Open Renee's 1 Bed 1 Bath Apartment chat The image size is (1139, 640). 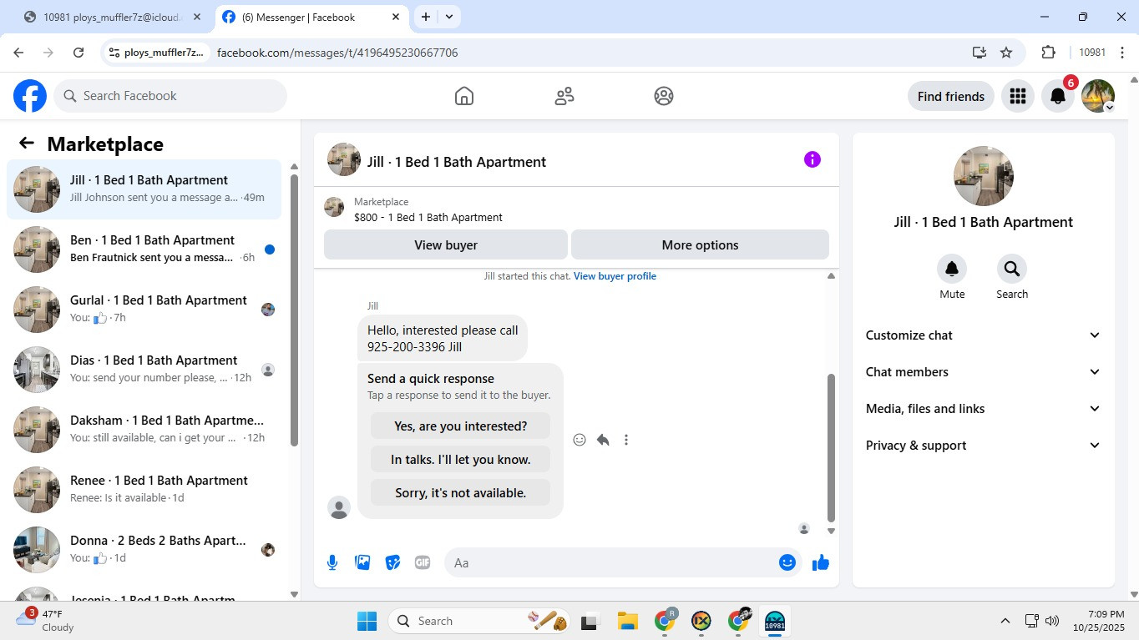144,490
